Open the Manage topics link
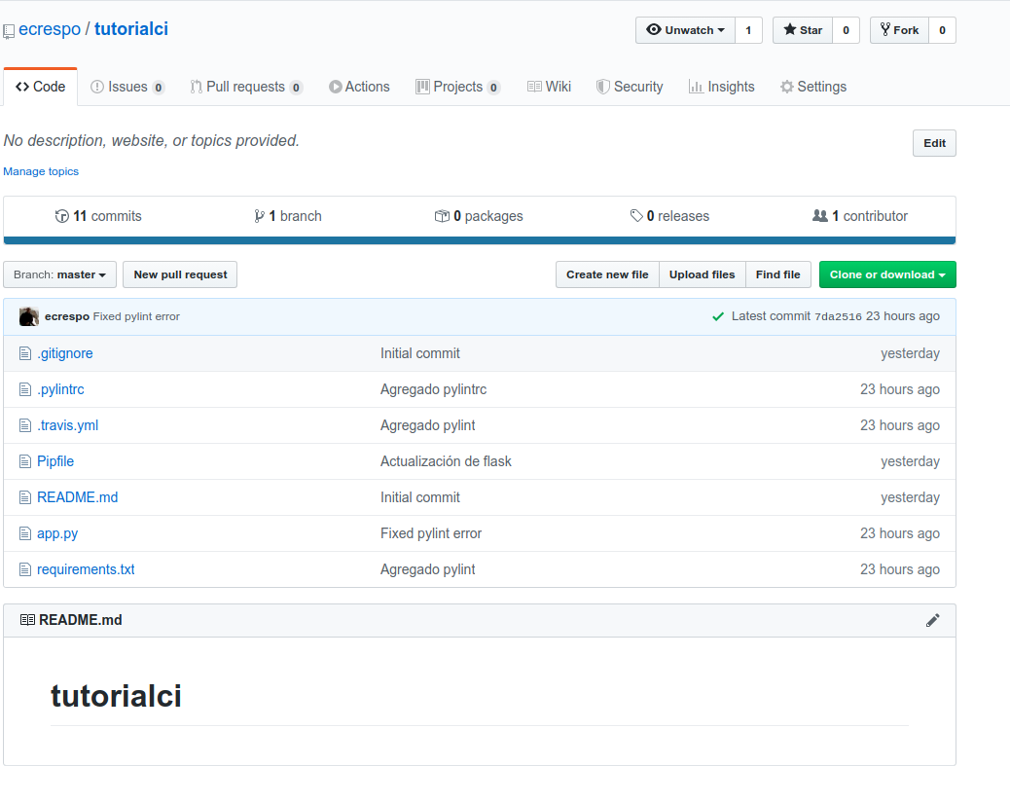Image resolution: width=1010 pixels, height=803 pixels. (x=41, y=171)
